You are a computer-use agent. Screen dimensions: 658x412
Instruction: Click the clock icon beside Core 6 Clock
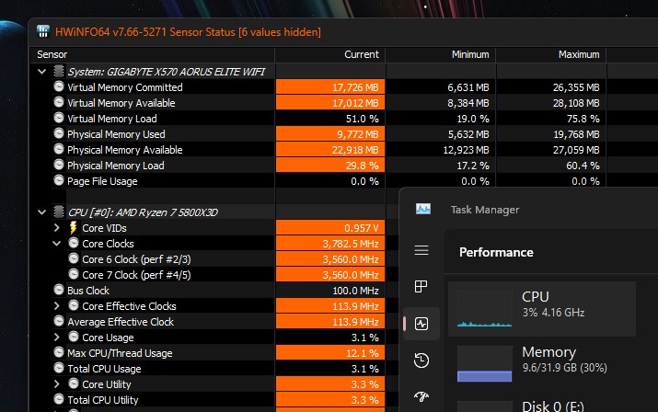[x=74, y=258]
